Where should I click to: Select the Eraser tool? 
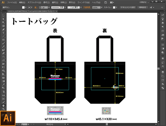tap(3, 53)
